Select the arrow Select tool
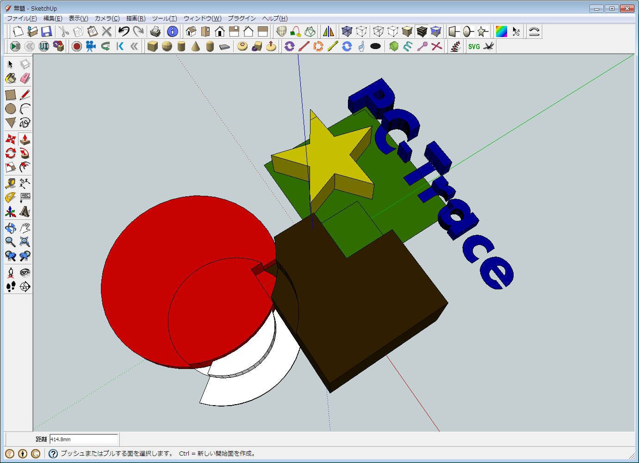This screenshot has height=463, width=639. [x=11, y=64]
